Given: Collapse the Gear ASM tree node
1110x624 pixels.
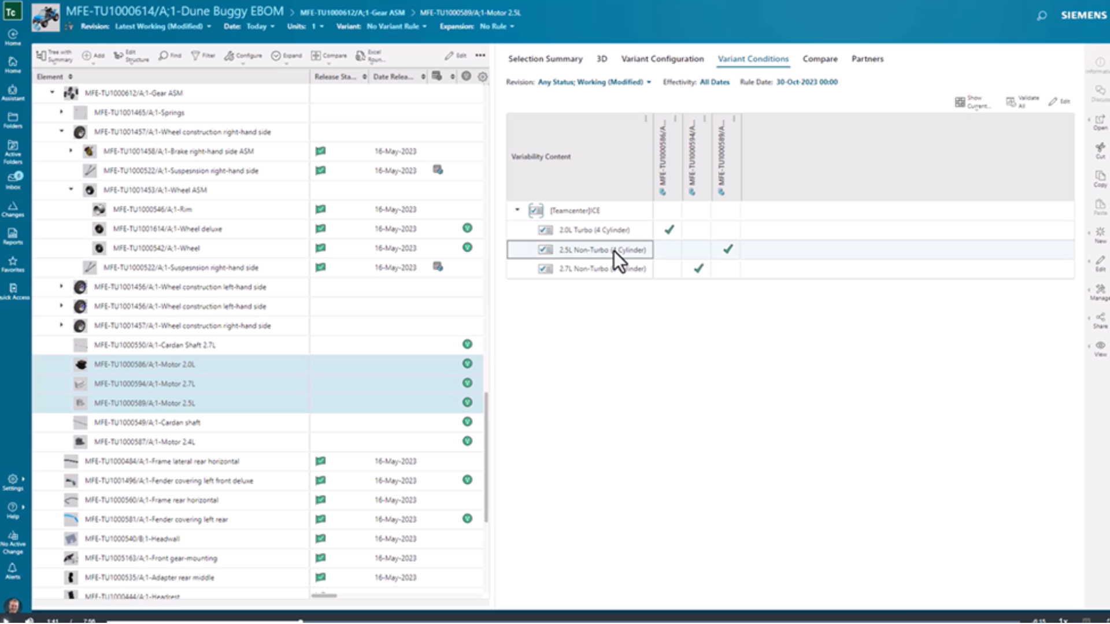Looking at the screenshot, I should coord(52,92).
